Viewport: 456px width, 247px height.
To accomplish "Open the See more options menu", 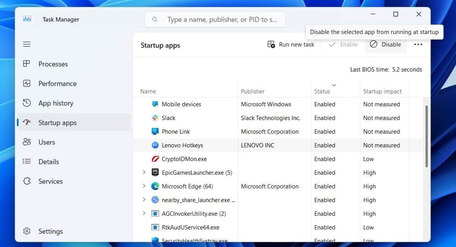I will coord(418,44).
